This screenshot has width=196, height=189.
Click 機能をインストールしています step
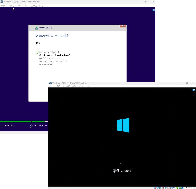tap(50, 58)
